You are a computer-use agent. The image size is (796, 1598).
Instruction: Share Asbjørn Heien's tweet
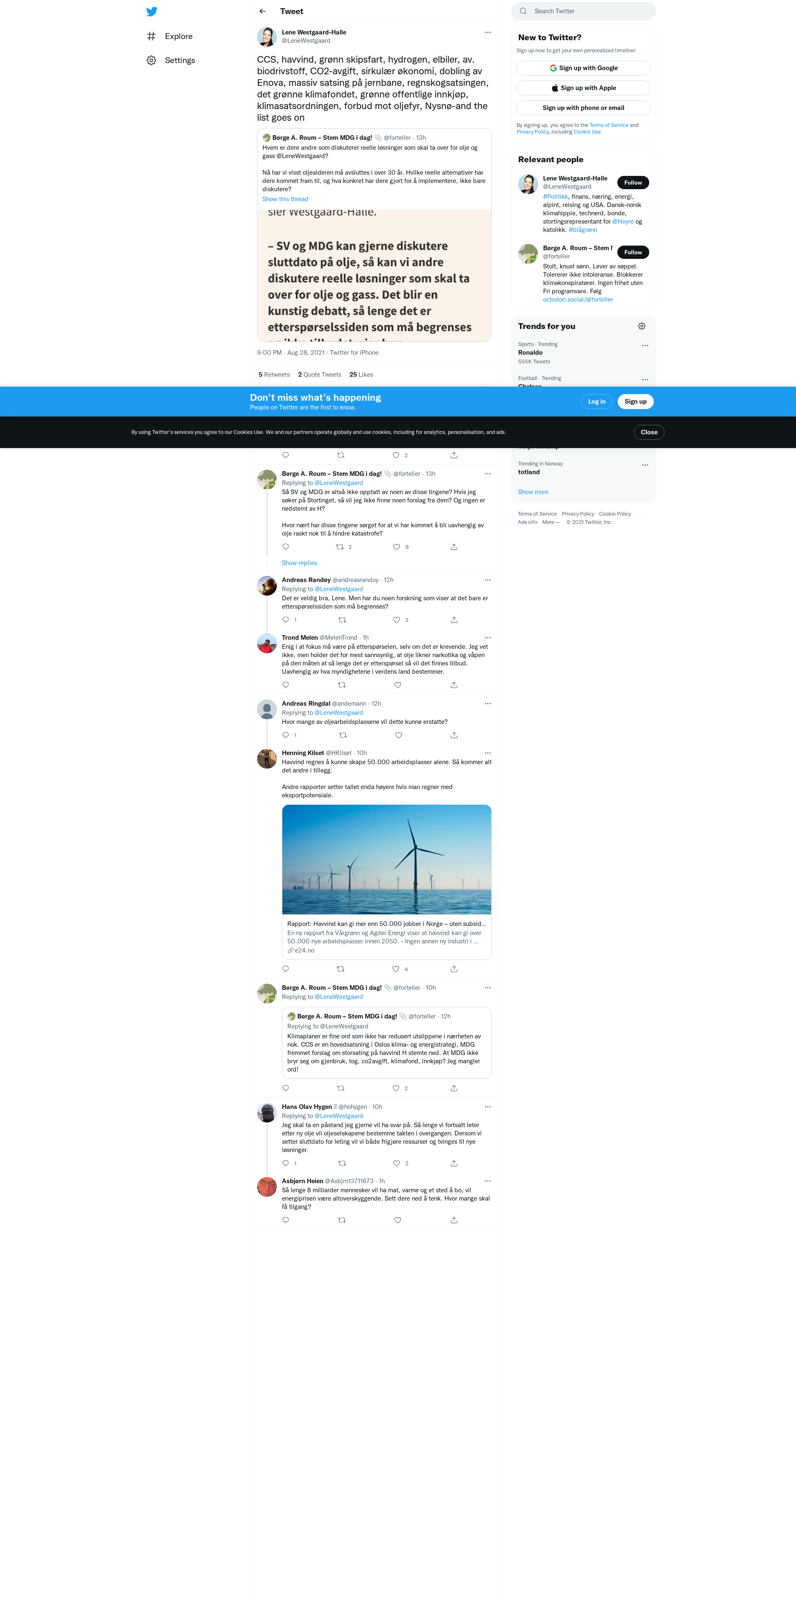[x=454, y=1220]
